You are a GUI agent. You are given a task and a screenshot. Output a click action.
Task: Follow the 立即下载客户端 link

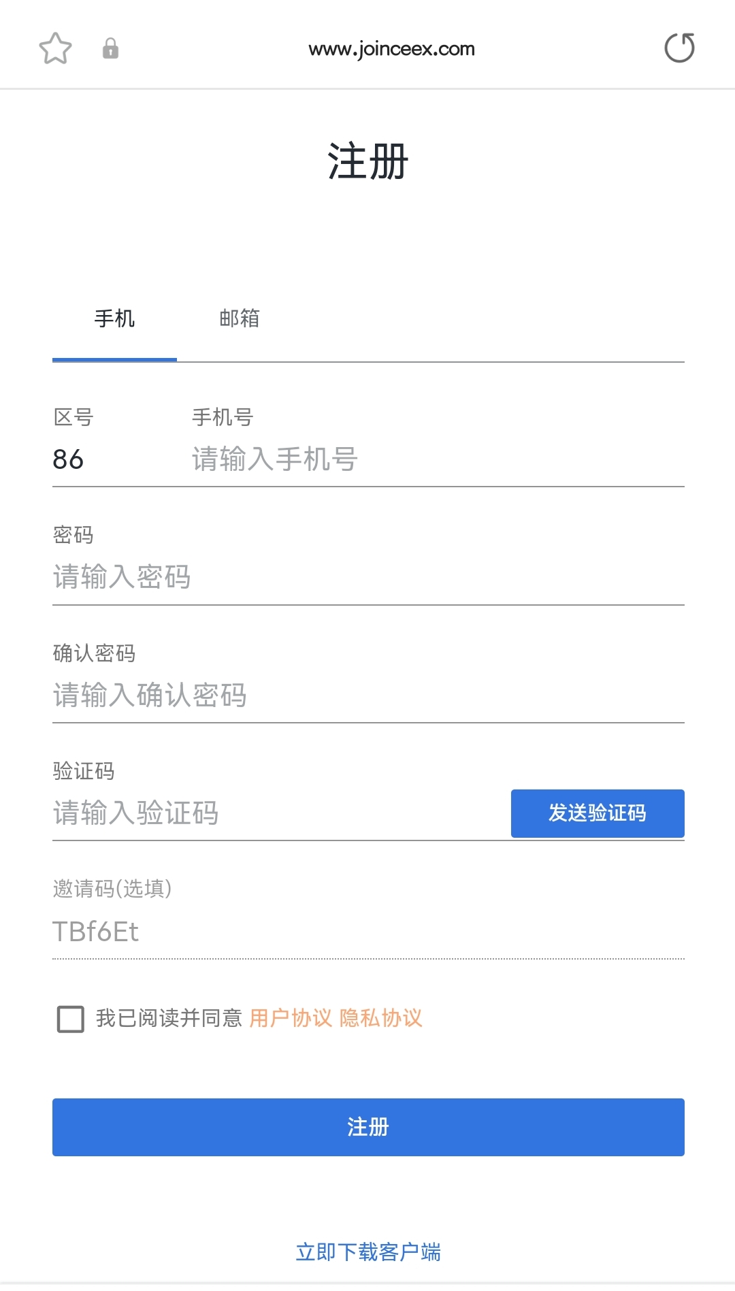[368, 1252]
